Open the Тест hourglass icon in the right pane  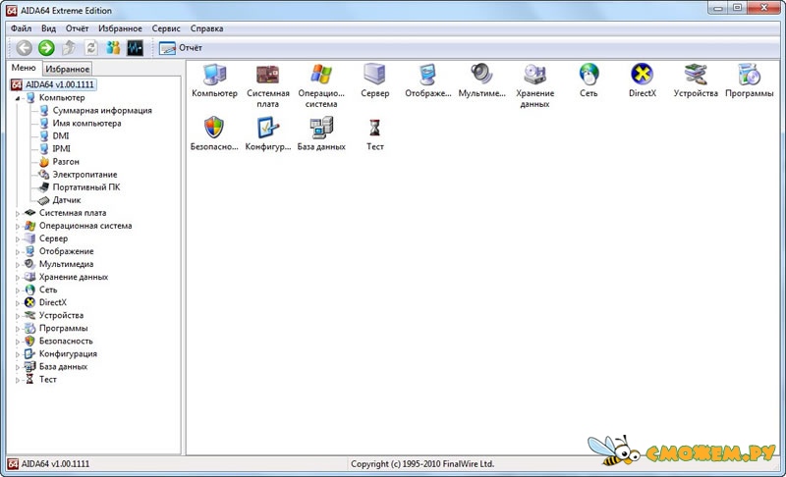click(374, 133)
